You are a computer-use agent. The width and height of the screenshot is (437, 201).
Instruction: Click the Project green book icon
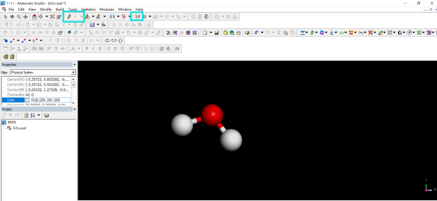47,115
